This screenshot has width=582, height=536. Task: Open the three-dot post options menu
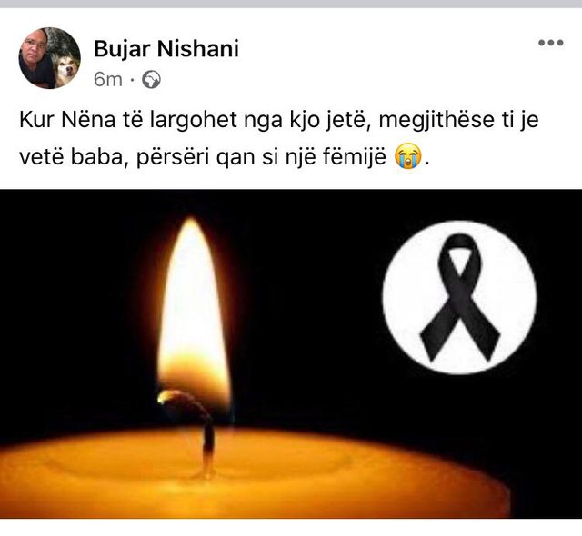pyautogui.click(x=551, y=43)
